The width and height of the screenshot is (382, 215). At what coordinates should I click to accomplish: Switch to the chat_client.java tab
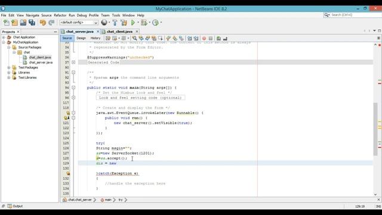119,32
